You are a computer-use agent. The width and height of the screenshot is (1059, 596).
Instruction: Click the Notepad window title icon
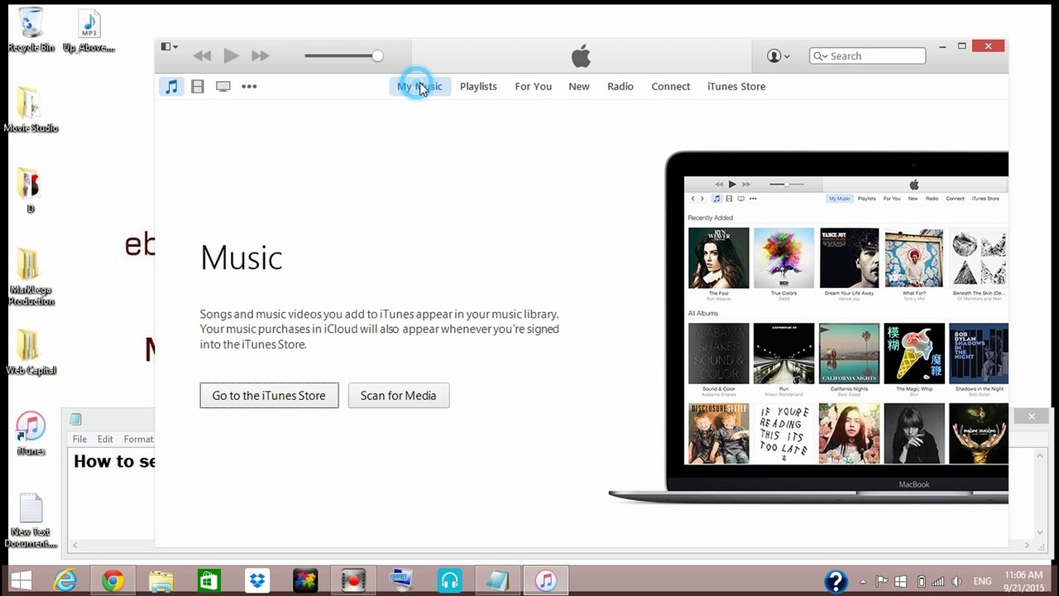[75, 420]
